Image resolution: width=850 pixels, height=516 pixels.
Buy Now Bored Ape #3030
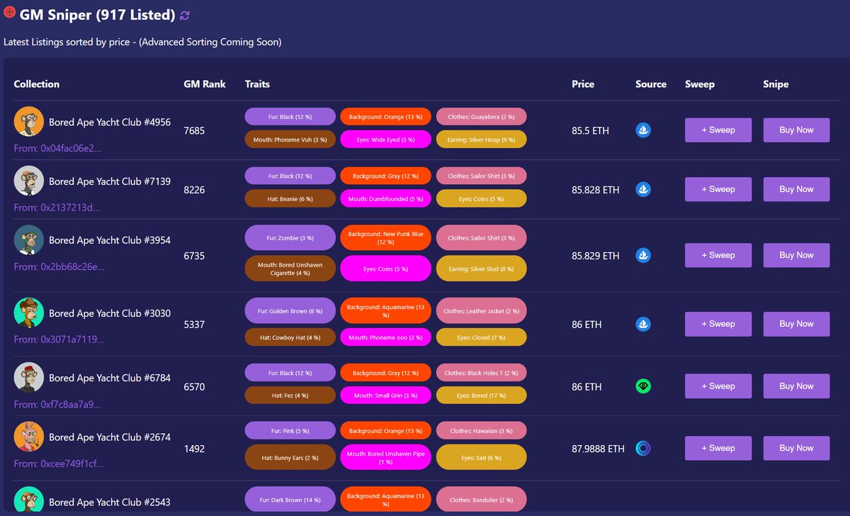click(x=796, y=324)
